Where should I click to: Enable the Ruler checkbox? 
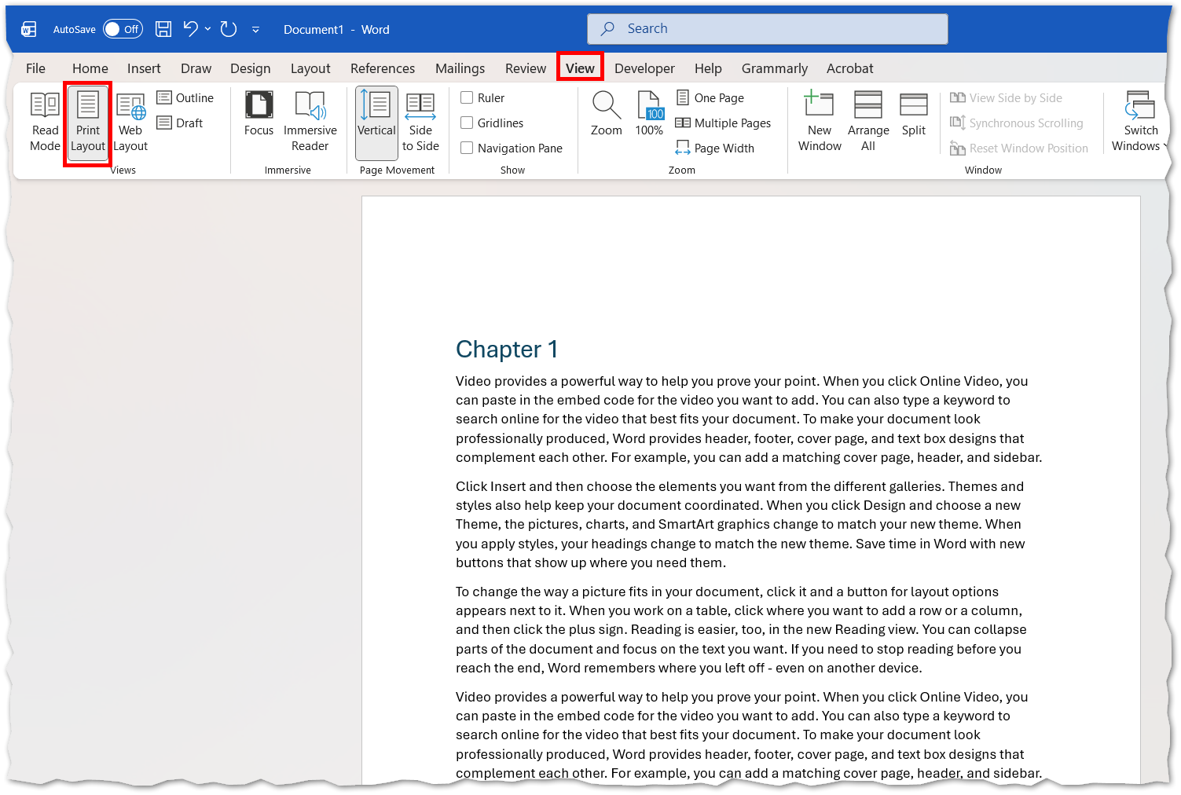482,97
